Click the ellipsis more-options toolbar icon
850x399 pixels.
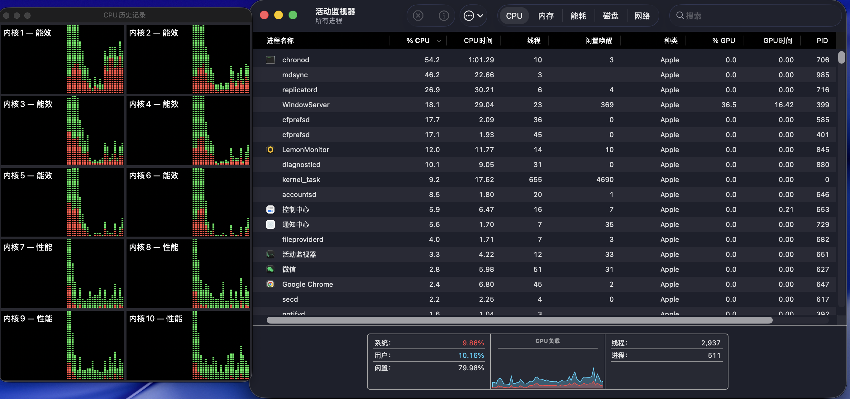tap(469, 16)
